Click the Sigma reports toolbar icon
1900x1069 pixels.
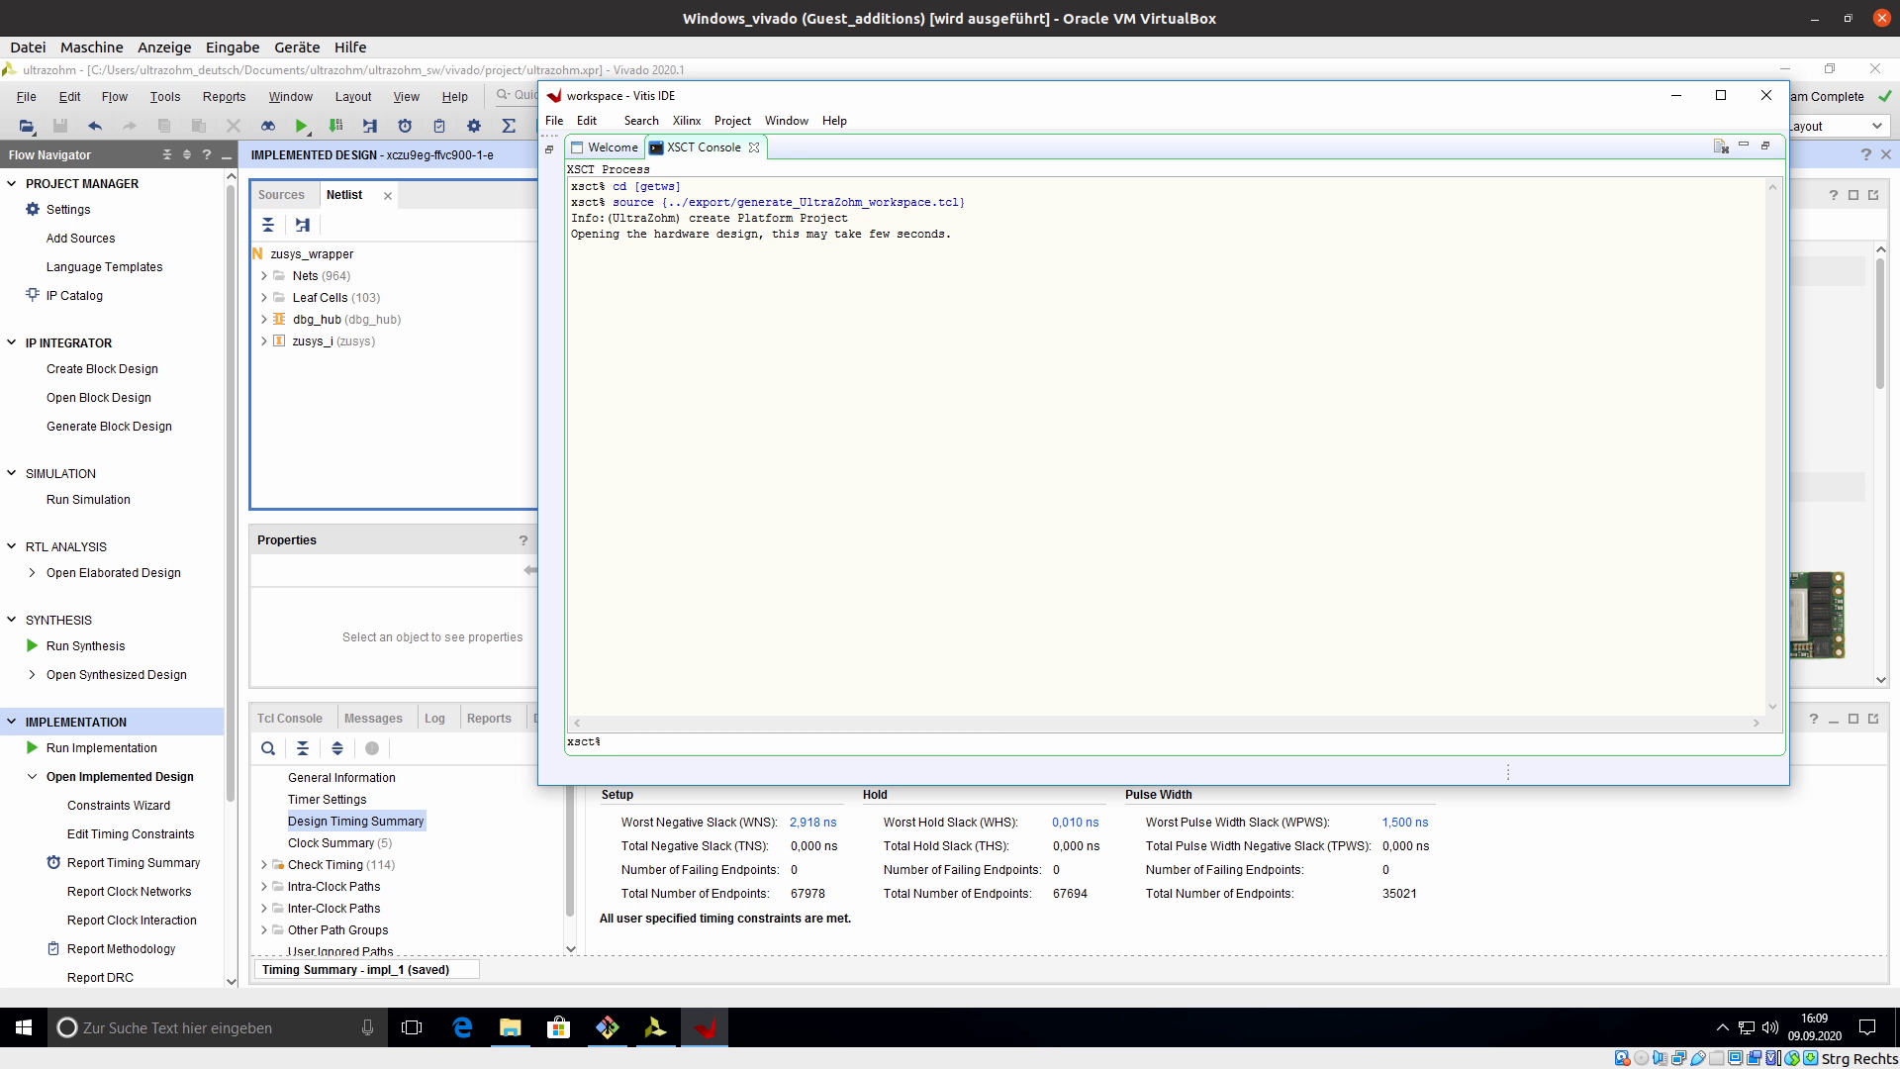tap(509, 126)
